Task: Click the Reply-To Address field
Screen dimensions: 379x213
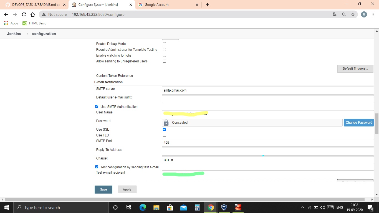Action: coord(268,151)
